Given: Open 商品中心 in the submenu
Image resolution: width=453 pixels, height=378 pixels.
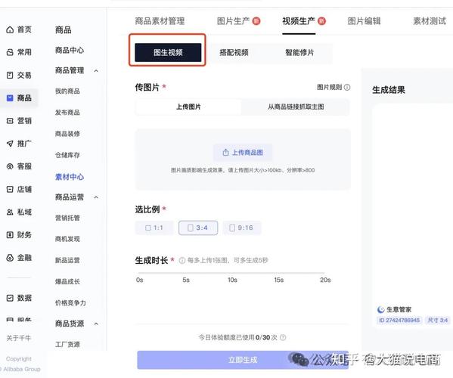Looking at the screenshot, I should click(x=70, y=50).
